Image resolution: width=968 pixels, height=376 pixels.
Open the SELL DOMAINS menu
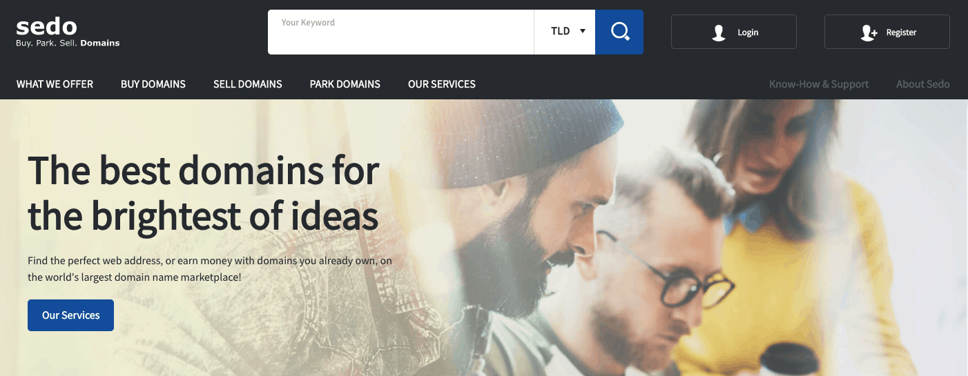248,84
